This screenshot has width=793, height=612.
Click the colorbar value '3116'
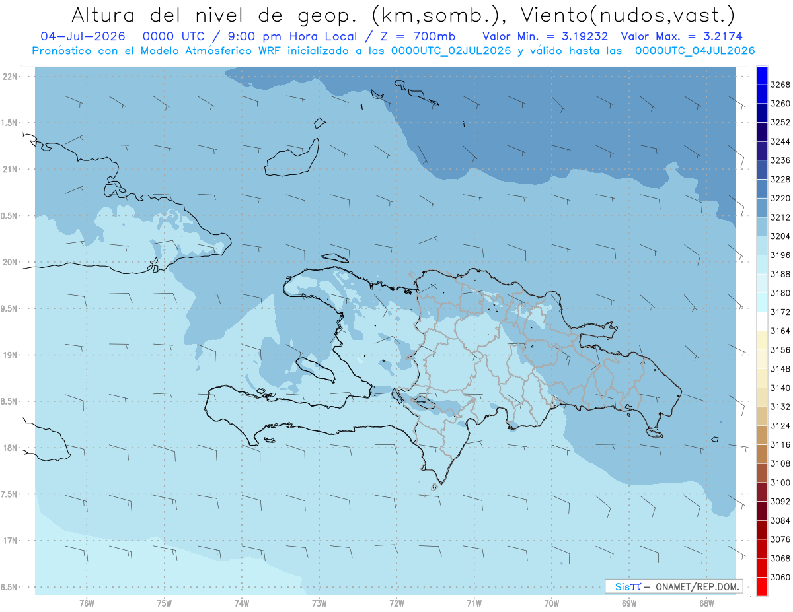780,445
